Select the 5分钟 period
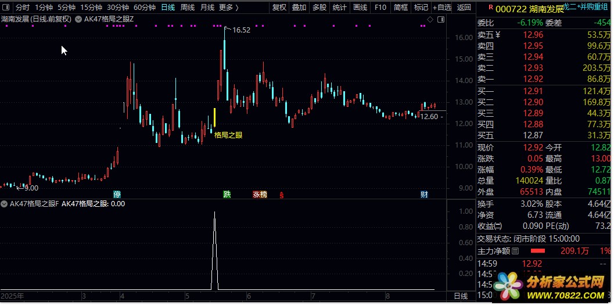This screenshot has height=305, width=614. (x=67, y=7)
